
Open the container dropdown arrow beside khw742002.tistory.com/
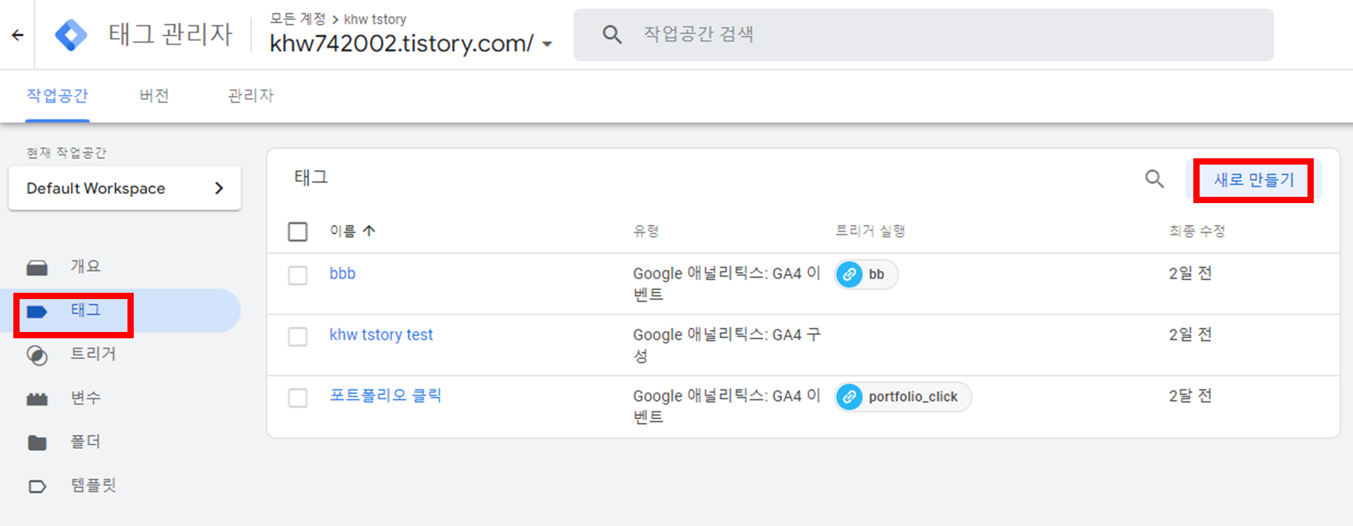(x=548, y=44)
